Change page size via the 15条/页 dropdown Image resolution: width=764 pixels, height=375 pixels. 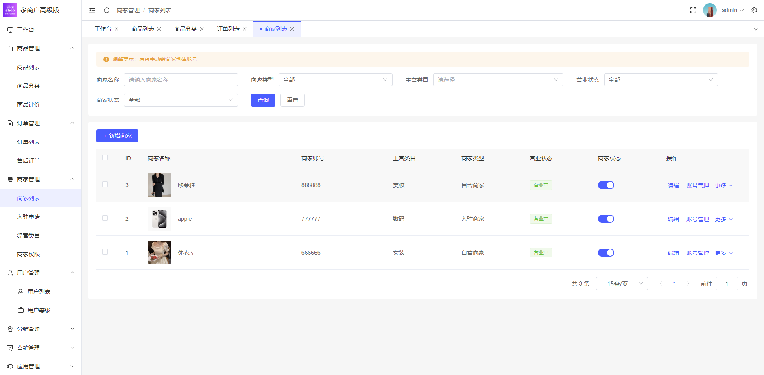(x=622, y=283)
